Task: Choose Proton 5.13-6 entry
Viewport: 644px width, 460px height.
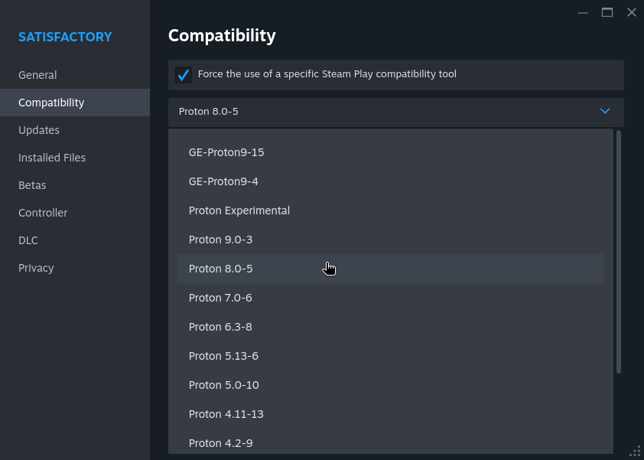Action: pyautogui.click(x=391, y=356)
